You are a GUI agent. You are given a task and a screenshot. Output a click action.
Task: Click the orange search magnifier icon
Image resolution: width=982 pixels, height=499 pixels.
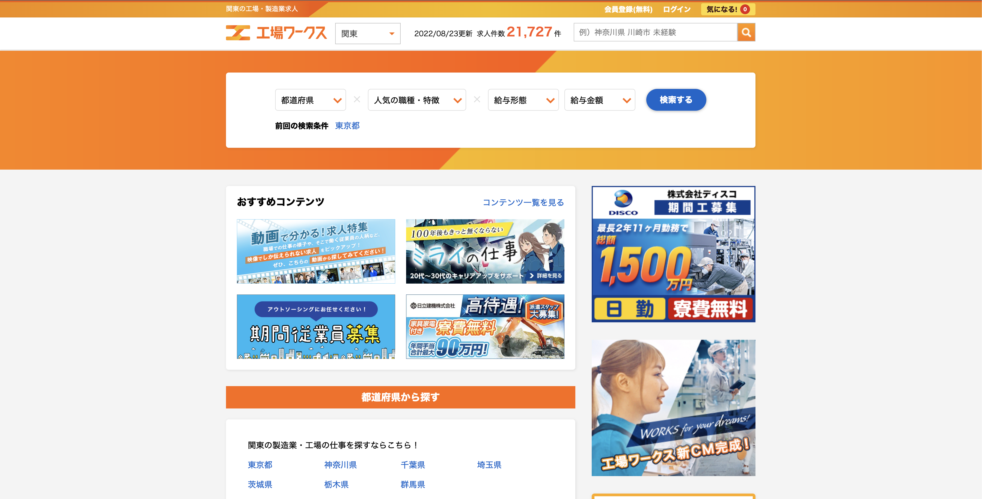[x=746, y=32]
